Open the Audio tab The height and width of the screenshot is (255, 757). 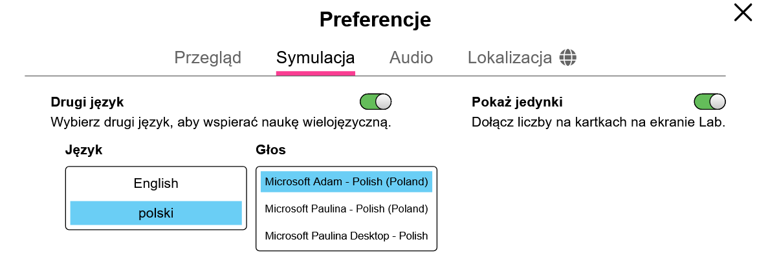point(411,58)
